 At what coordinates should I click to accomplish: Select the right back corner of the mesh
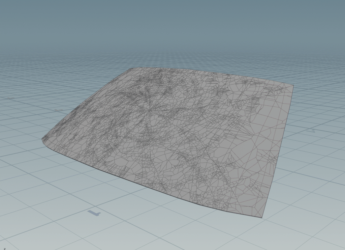[x=292, y=86]
